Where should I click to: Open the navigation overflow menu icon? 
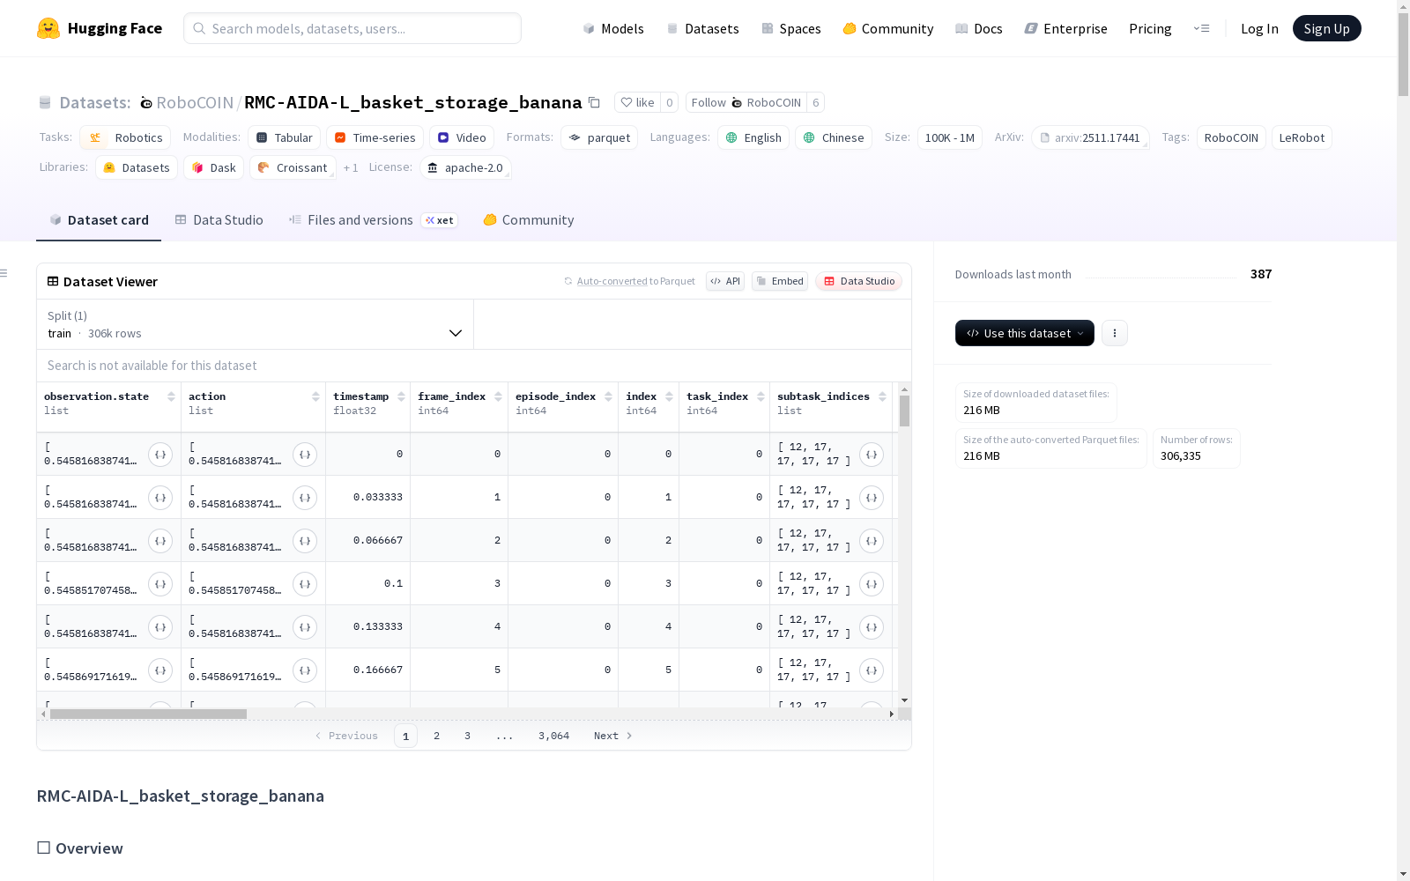[1201, 28]
